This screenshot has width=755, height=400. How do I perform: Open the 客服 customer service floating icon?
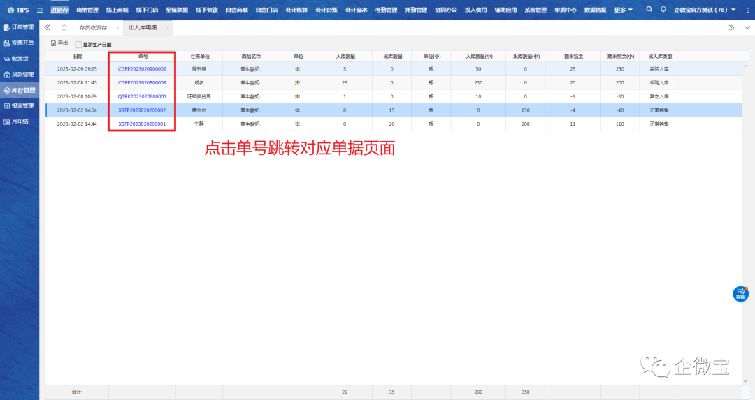tap(740, 293)
